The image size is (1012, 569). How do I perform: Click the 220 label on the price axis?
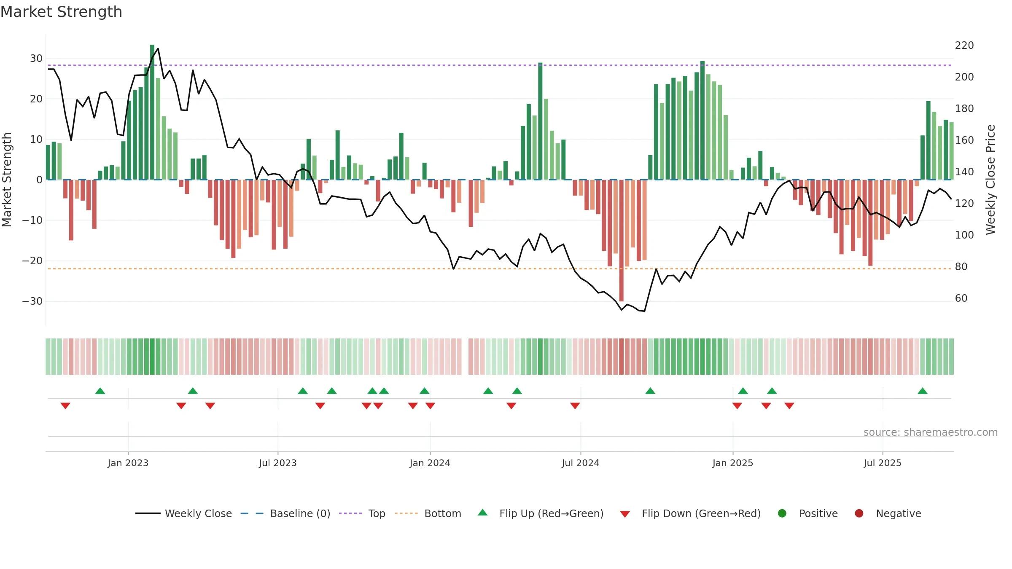[964, 45]
